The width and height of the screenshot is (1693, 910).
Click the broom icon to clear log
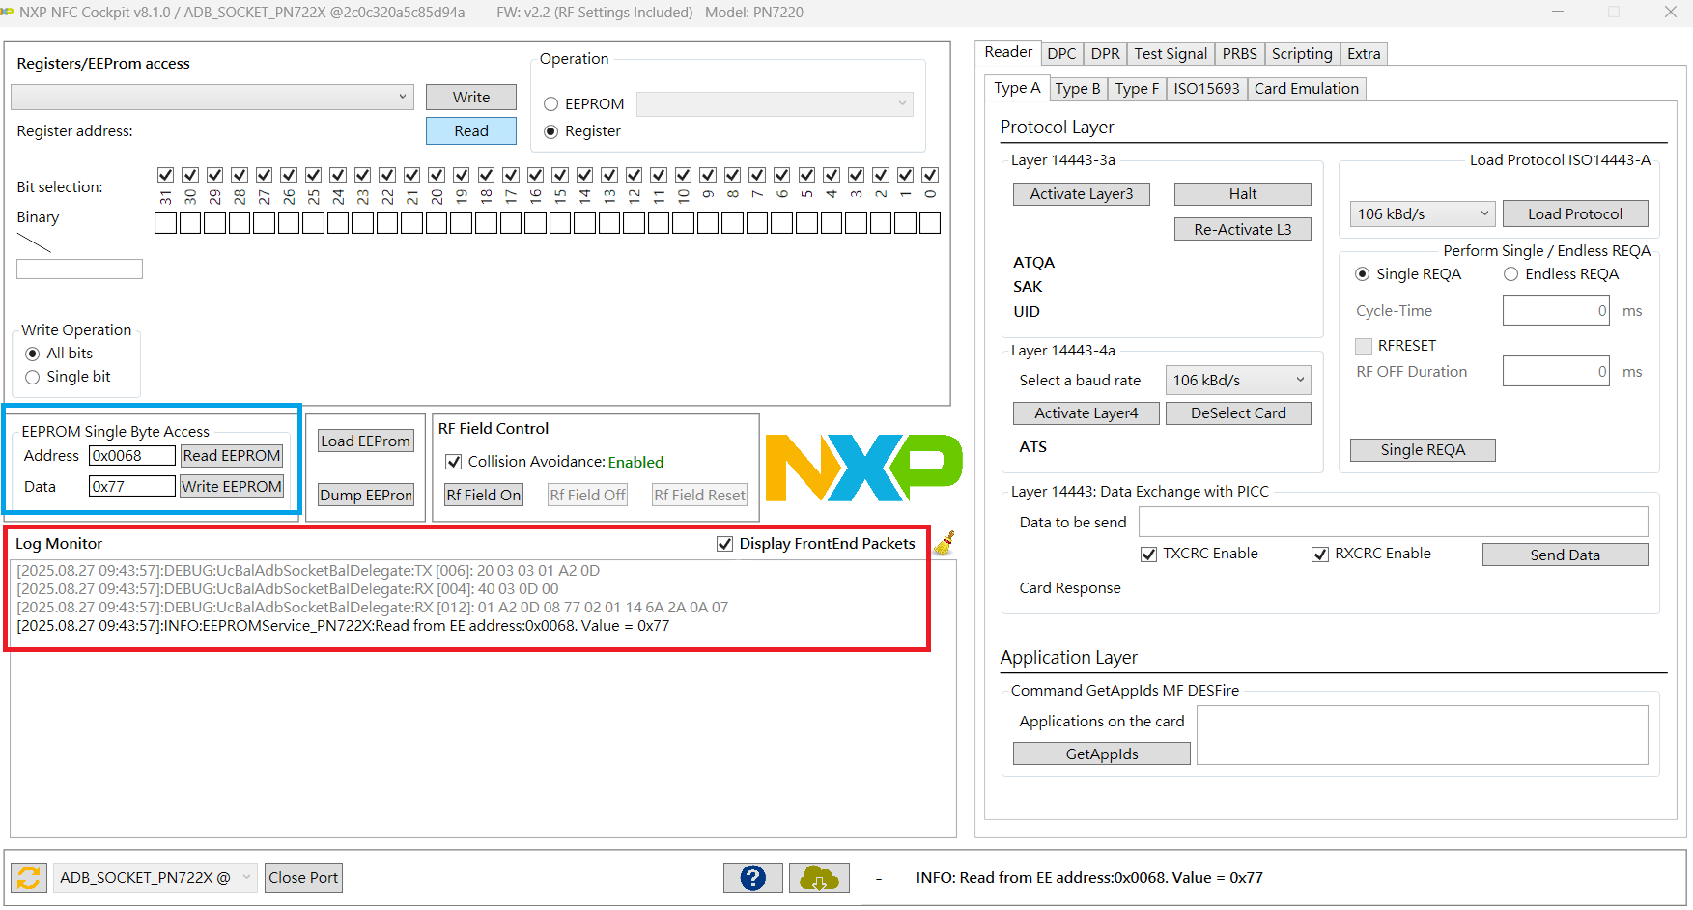pos(944,543)
